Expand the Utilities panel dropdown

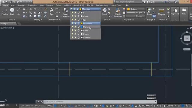point(163,20)
